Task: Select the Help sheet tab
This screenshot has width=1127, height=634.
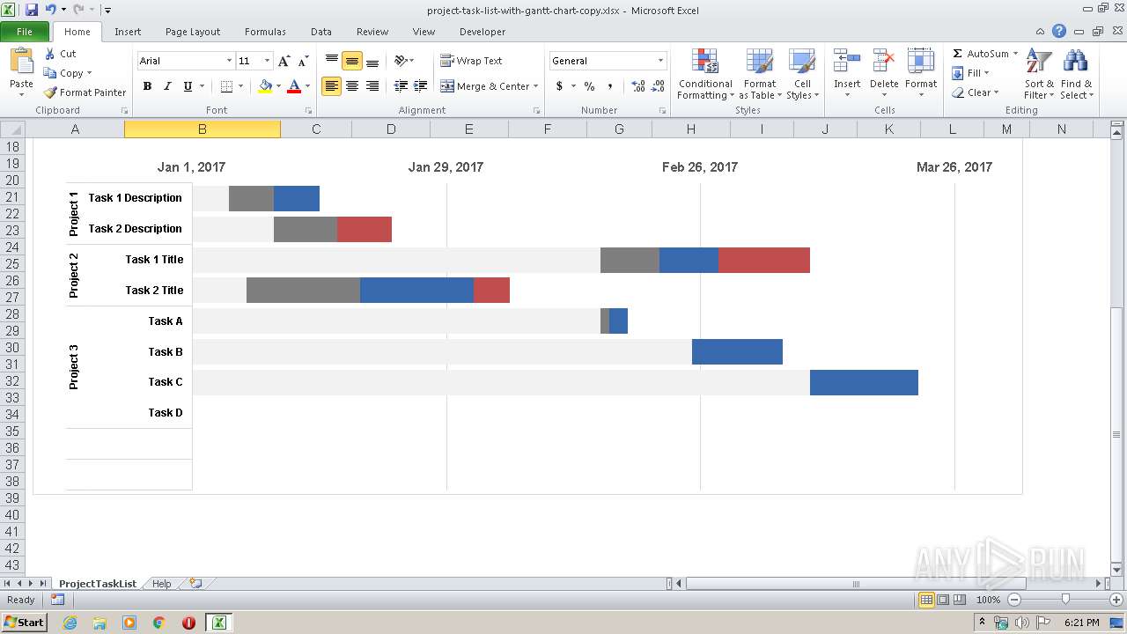Action: click(x=161, y=584)
